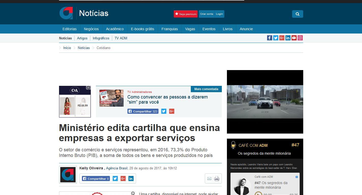Open the Livros menu item

click(228, 29)
